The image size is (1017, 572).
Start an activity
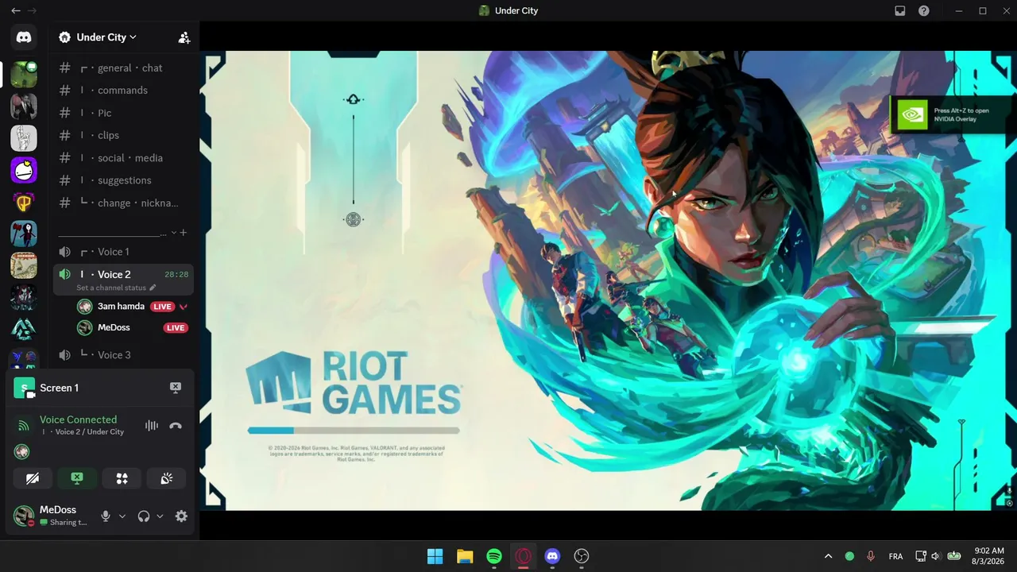coord(122,478)
